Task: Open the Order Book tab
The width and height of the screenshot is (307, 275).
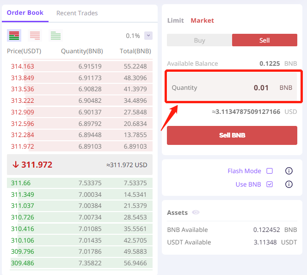Action: pos(25,13)
